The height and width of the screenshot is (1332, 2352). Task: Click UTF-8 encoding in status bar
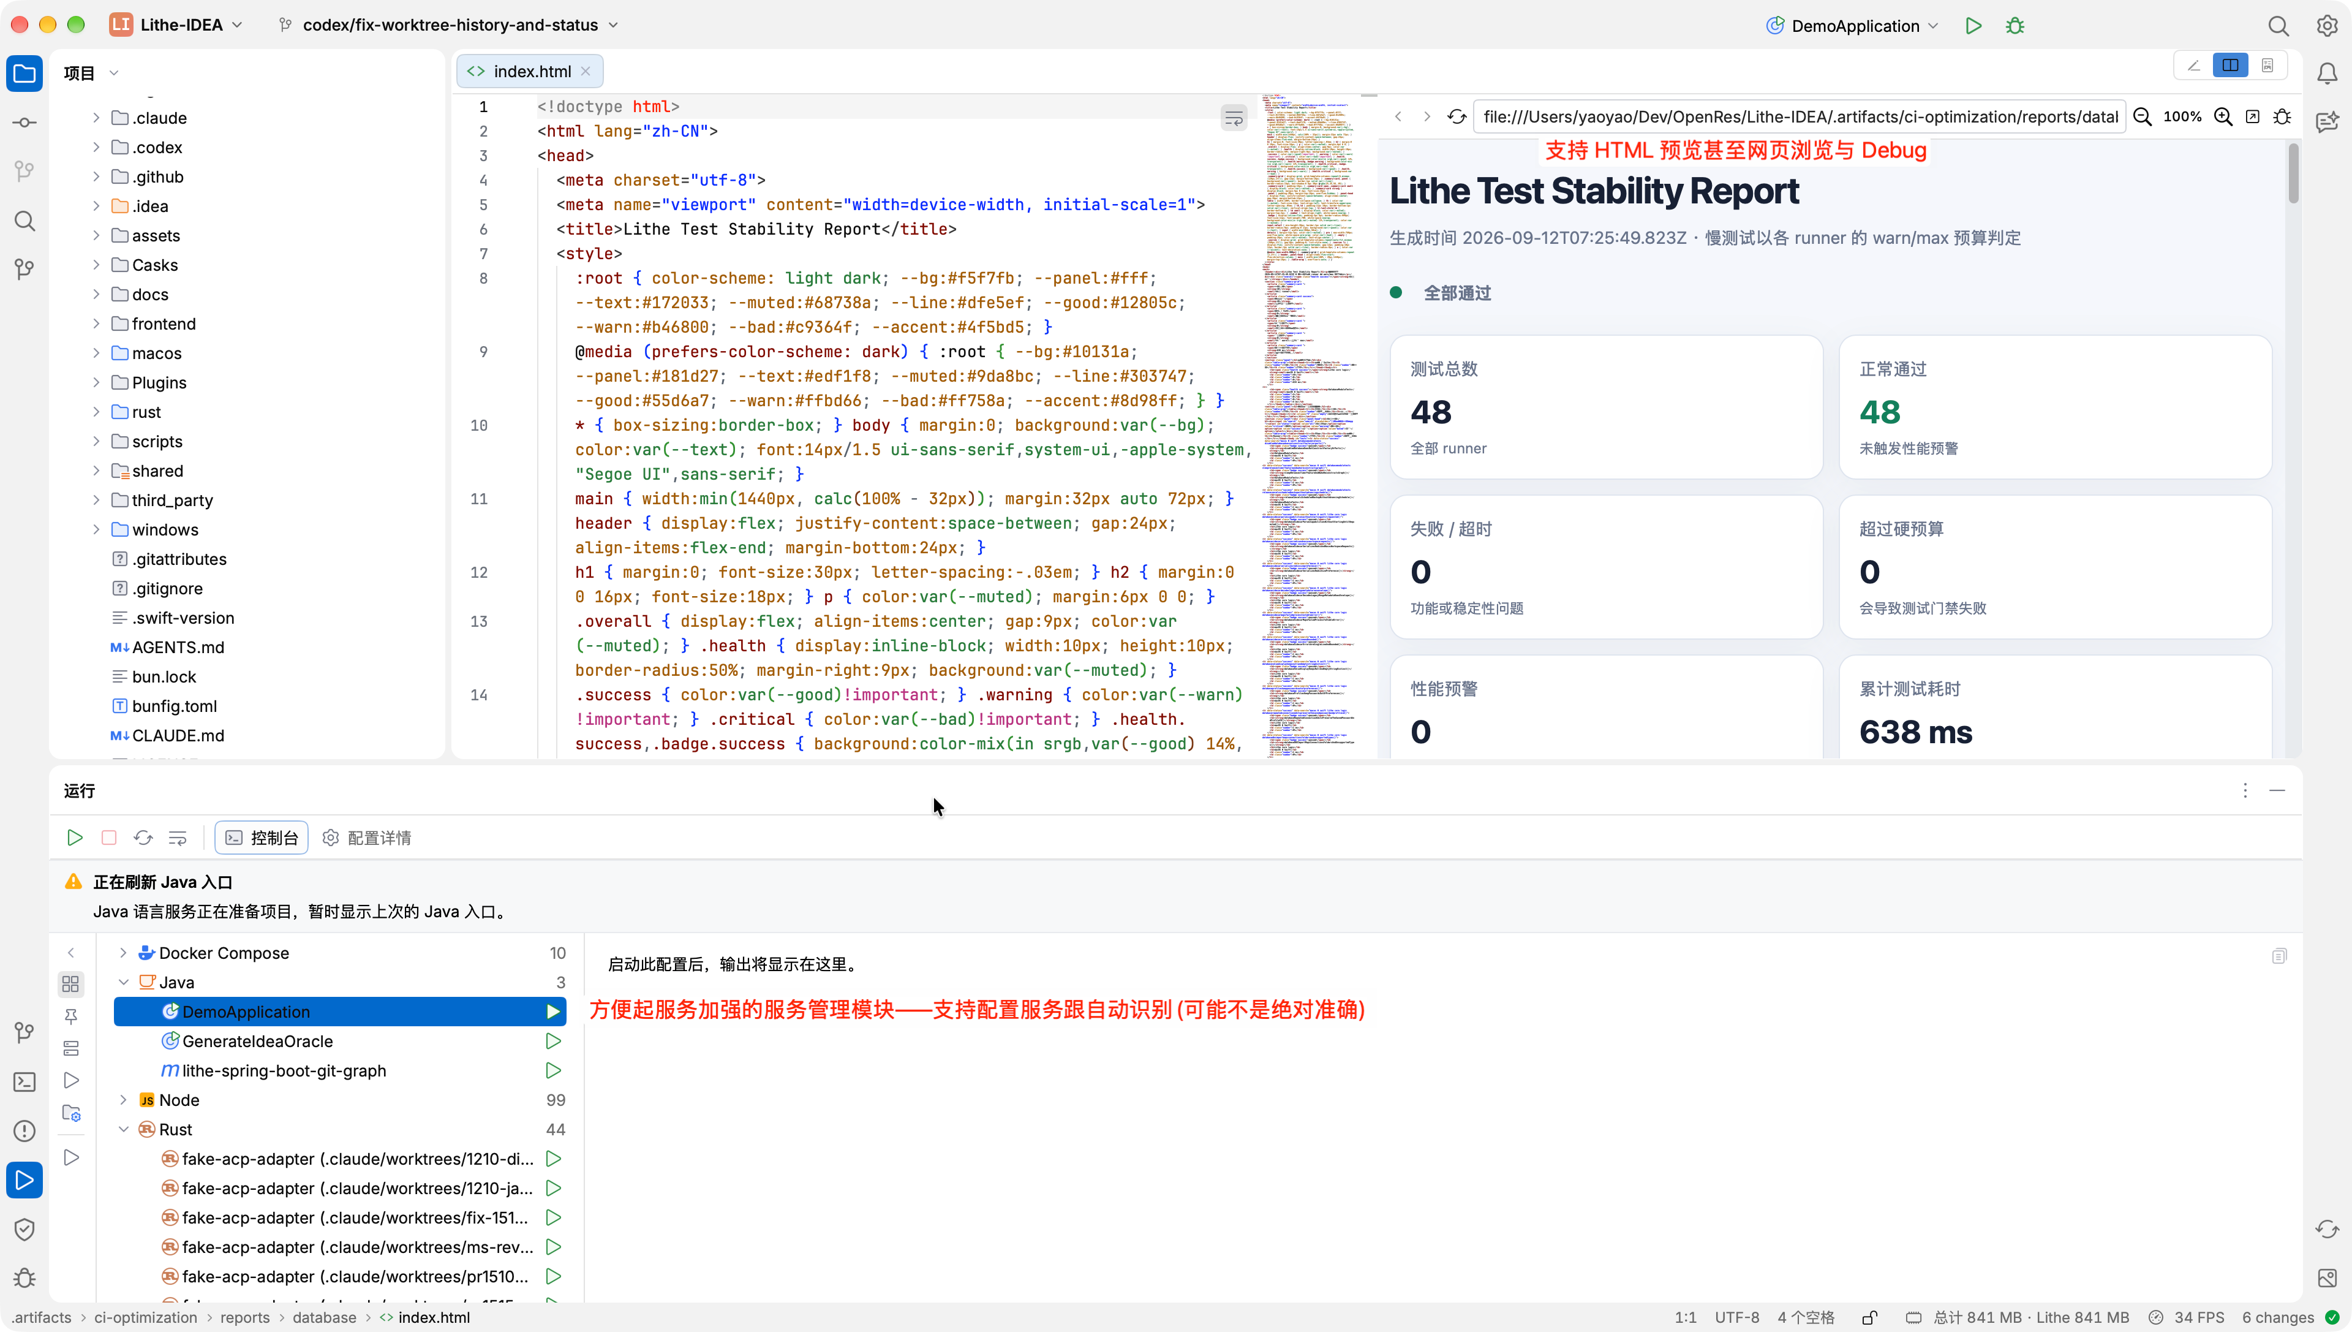click(1736, 1317)
